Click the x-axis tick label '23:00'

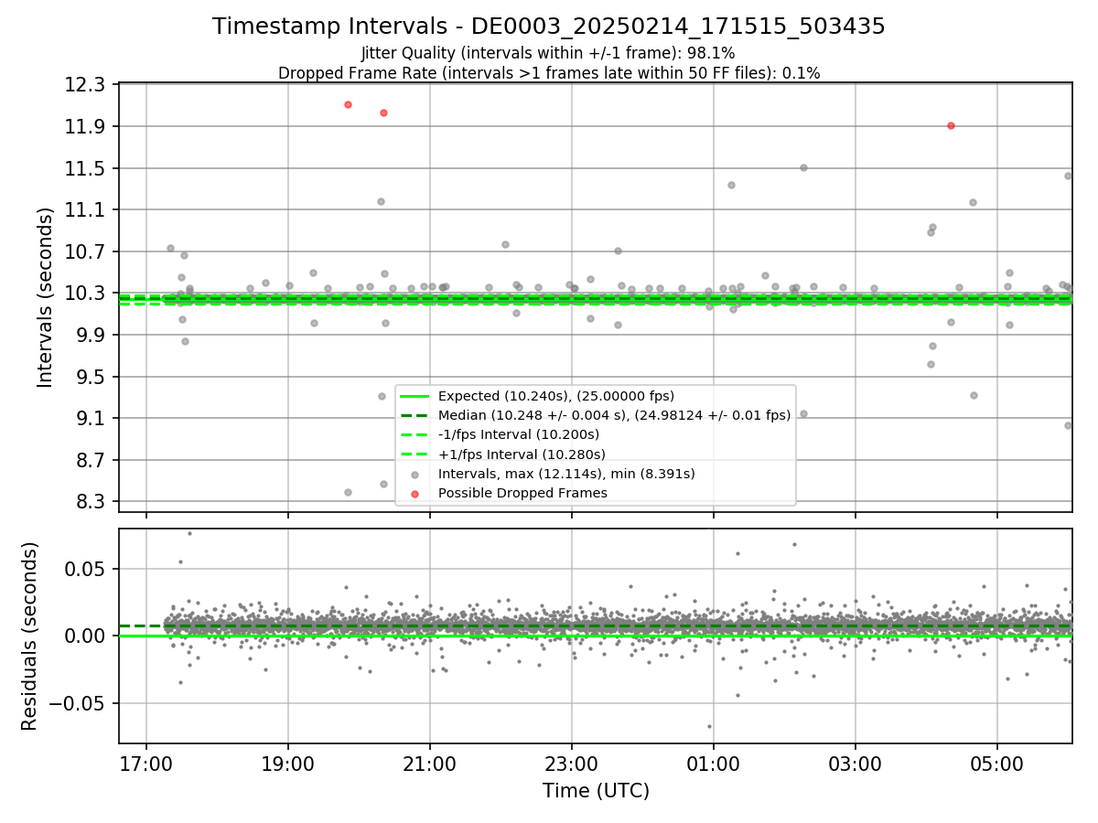click(572, 764)
